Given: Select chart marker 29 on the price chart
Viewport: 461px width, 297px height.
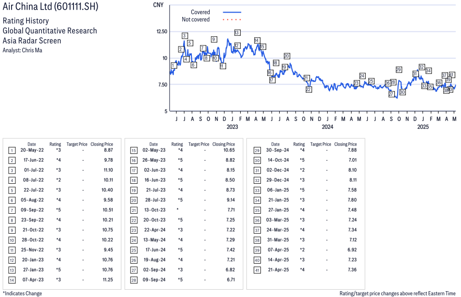Looking at the screenshot, I should (399, 70).
